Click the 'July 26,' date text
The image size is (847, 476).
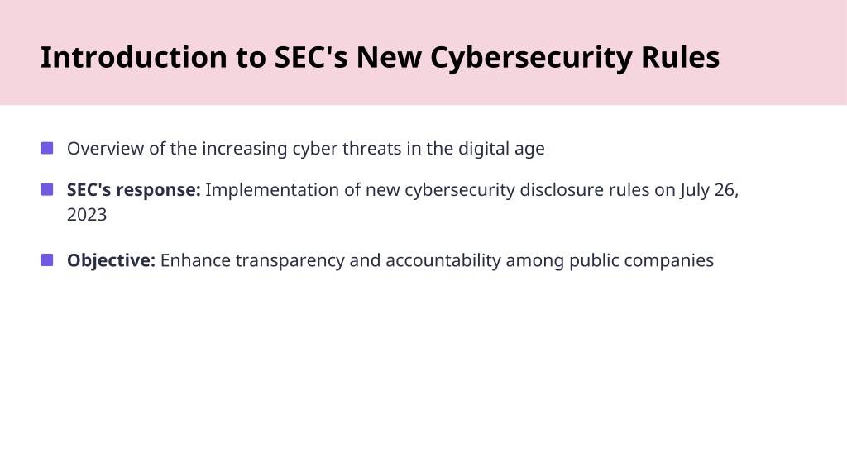click(x=709, y=190)
